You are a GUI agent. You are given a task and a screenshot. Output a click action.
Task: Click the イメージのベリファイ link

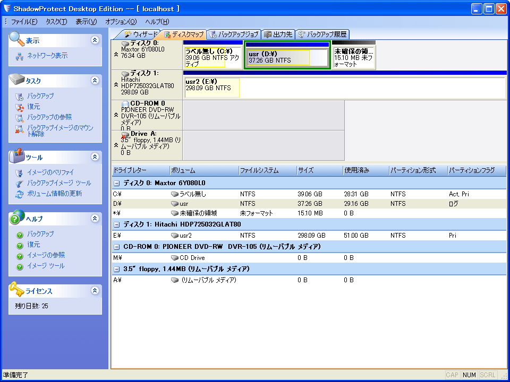coord(50,172)
